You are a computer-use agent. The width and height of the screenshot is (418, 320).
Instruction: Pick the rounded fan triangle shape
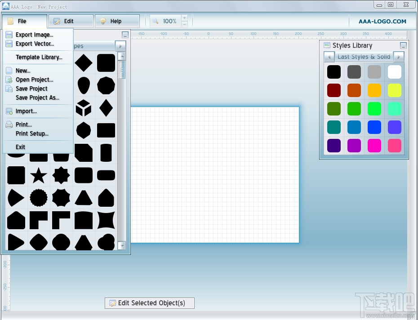[16, 198]
